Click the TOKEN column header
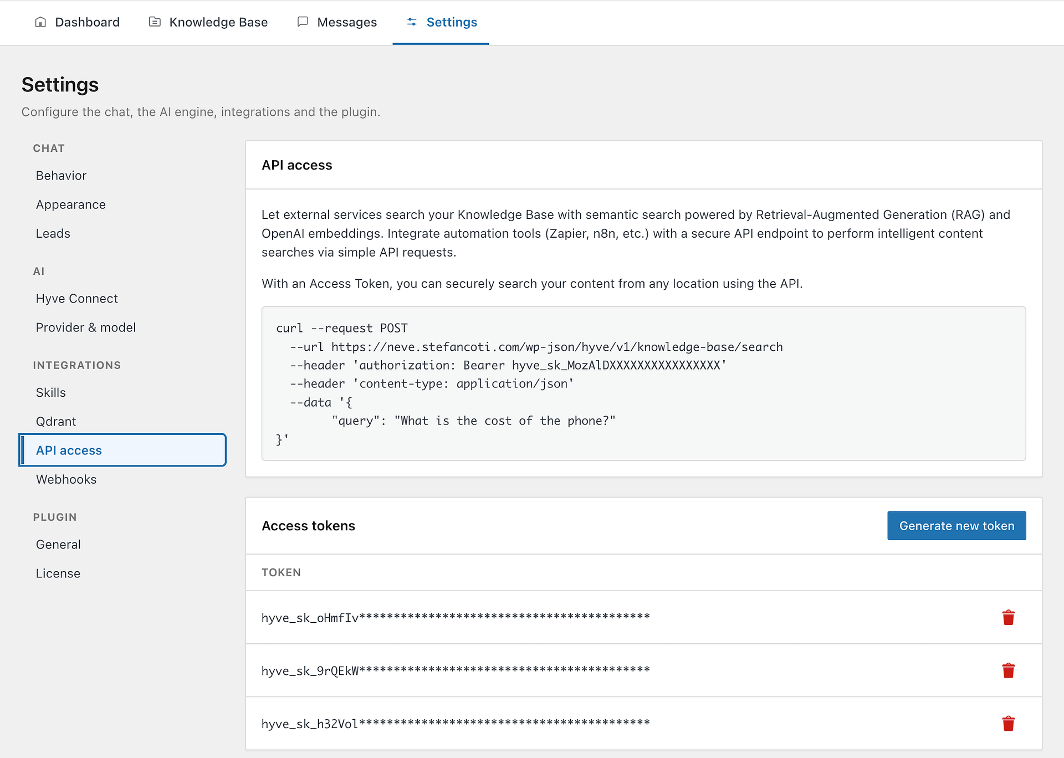 [281, 572]
